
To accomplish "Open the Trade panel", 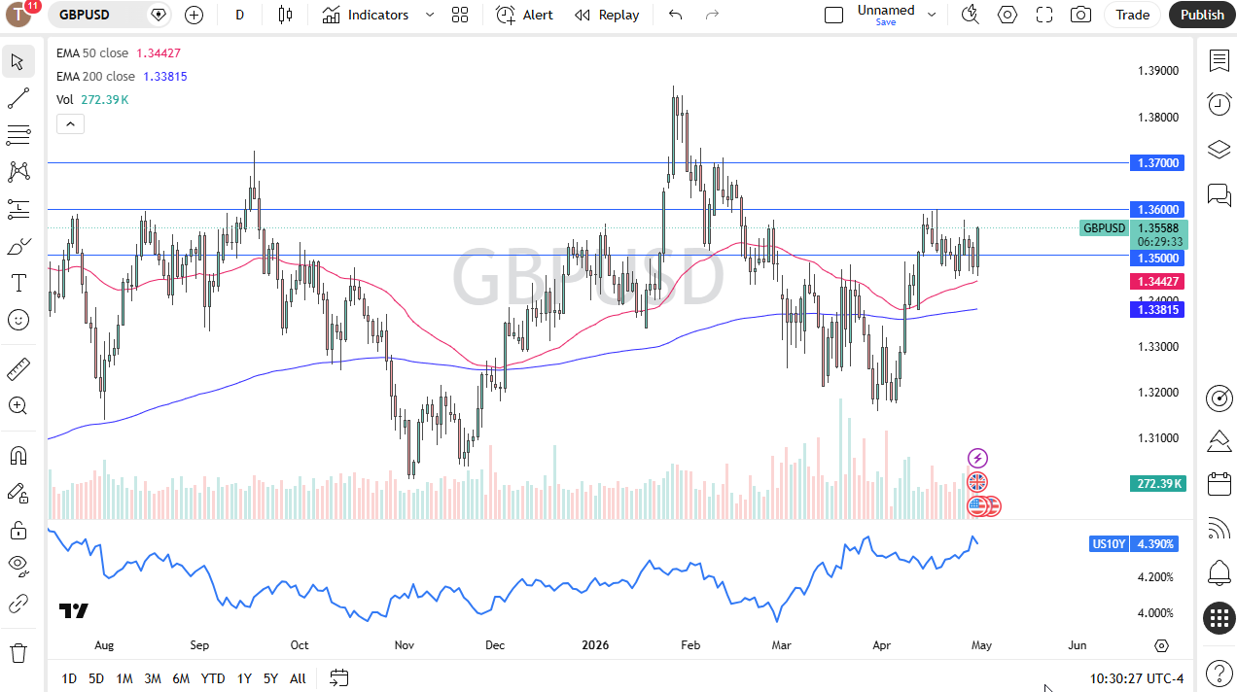I will coord(1132,15).
